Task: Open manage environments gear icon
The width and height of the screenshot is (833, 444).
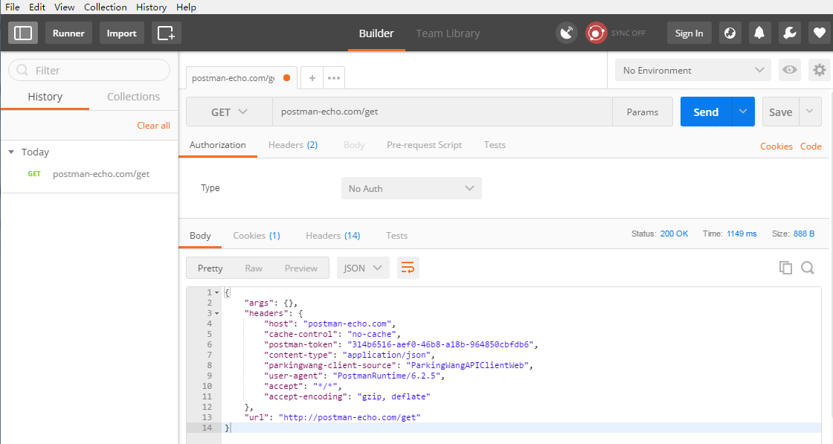Action: click(x=820, y=70)
